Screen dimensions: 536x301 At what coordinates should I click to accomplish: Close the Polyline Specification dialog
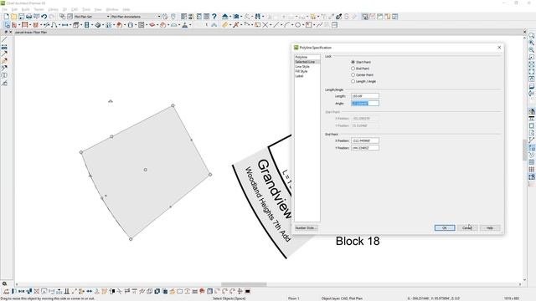[x=499, y=48]
